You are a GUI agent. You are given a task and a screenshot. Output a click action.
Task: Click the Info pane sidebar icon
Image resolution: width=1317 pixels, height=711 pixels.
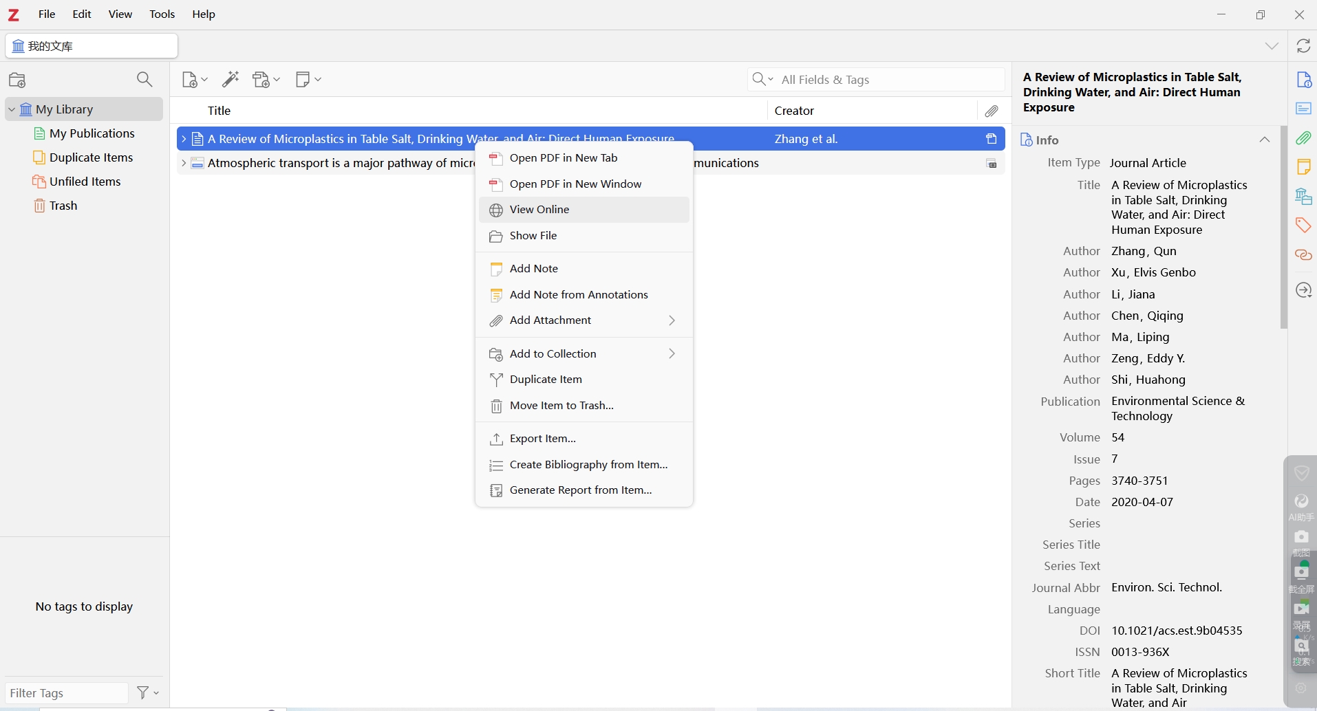(1304, 80)
